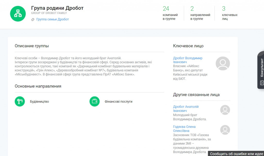The image size is (264, 156).
Task: Click the arrow icon on Консультант tab
Action: point(262,83)
